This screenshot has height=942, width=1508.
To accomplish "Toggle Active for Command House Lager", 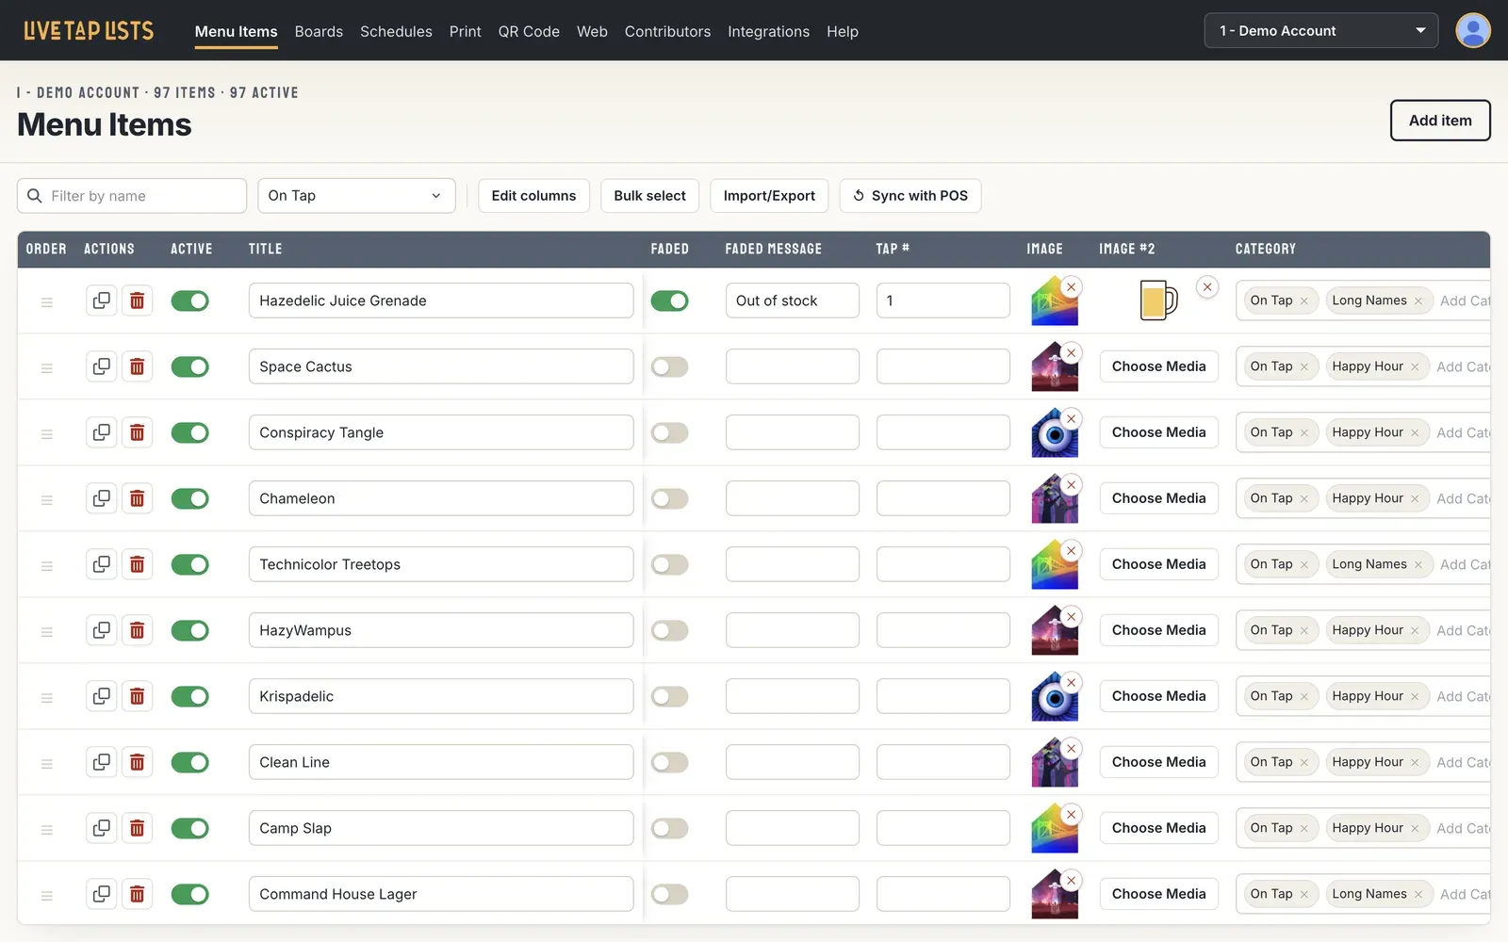I will pyautogui.click(x=189, y=894).
